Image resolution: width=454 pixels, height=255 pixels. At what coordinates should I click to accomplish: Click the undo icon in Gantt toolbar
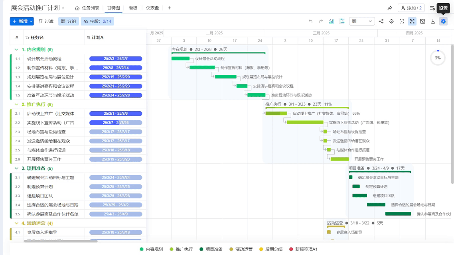pyautogui.click(x=311, y=21)
